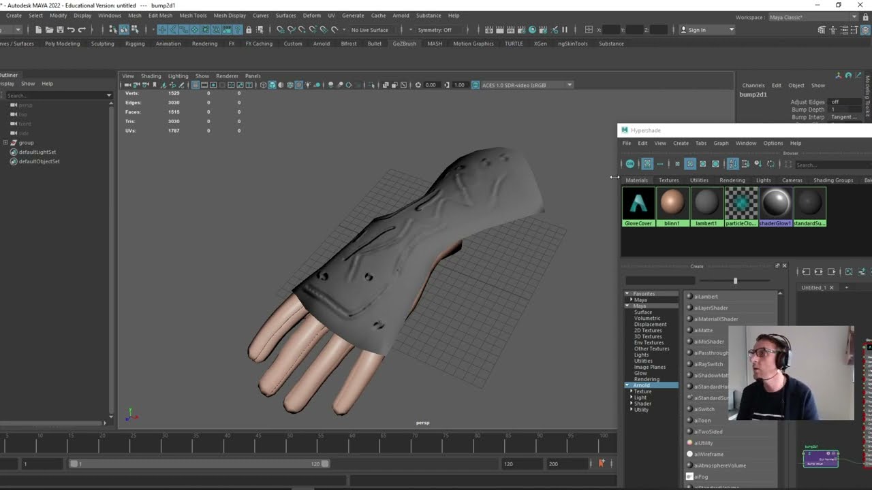The height and width of the screenshot is (490, 872).
Task: Toggle the ON switch in Hypershade toolbar
Action: 630,165
